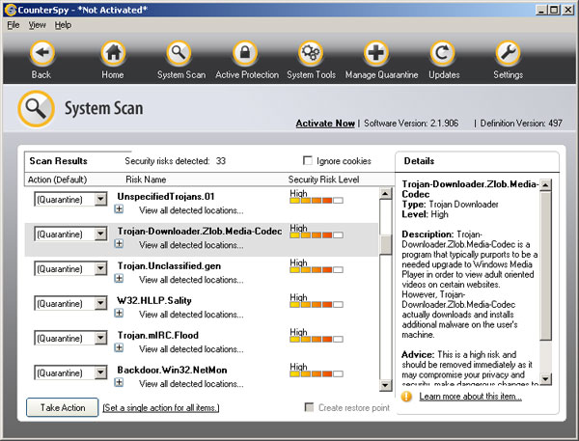The height and width of the screenshot is (441, 579).
Task: Click the CounterSpy title bar logo icon
Action: click(x=10, y=10)
